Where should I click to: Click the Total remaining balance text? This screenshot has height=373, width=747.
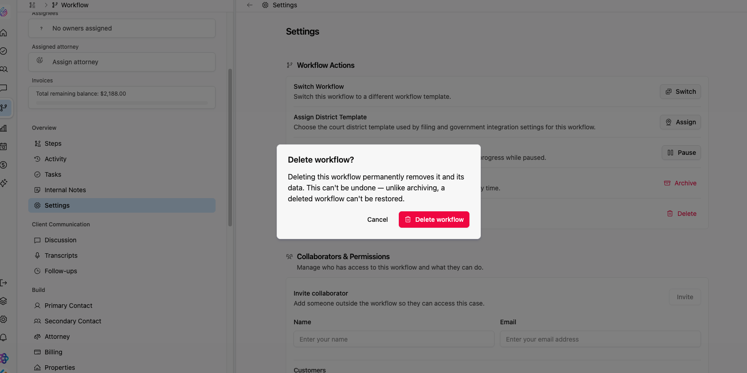pyautogui.click(x=81, y=94)
